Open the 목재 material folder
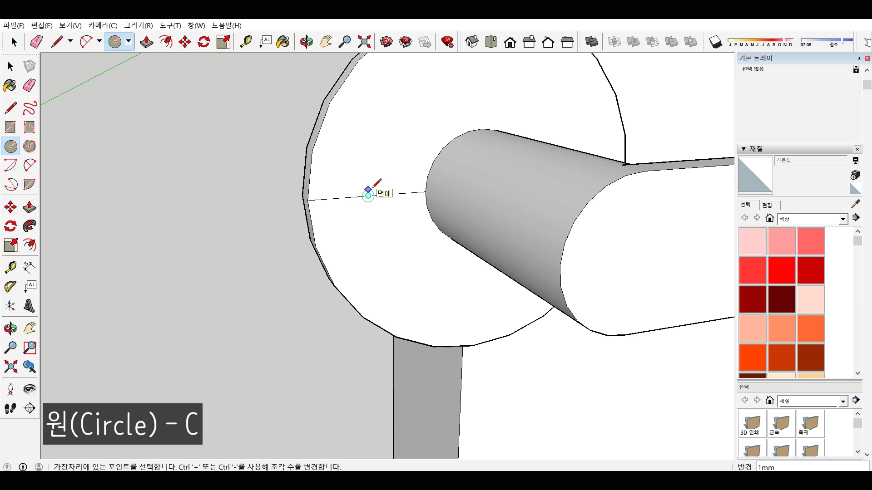 click(810, 424)
